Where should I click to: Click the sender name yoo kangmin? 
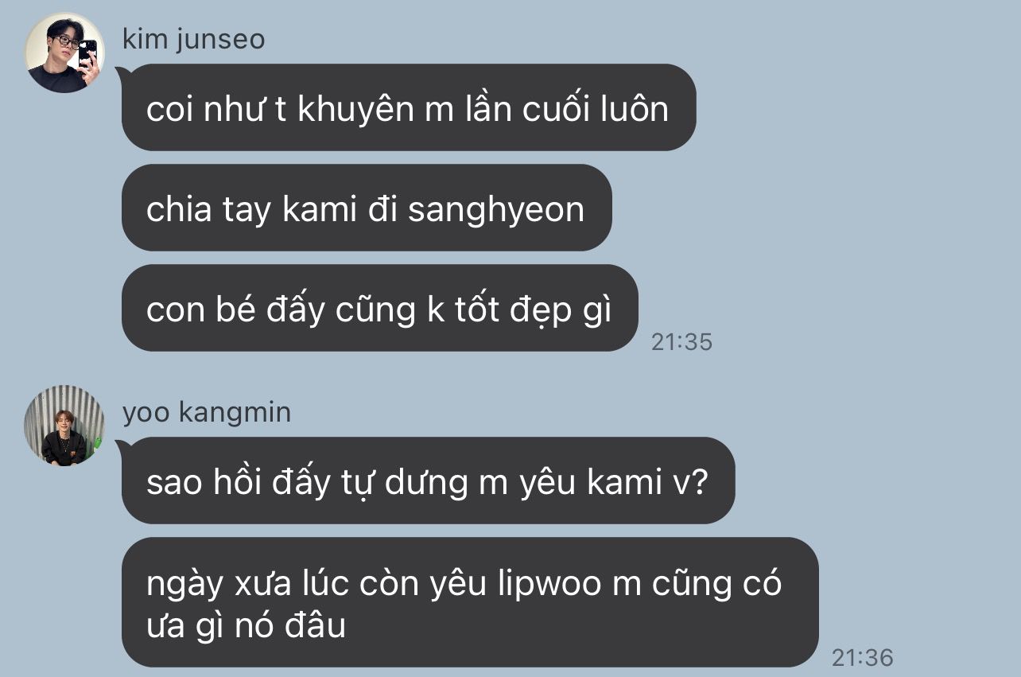click(207, 412)
